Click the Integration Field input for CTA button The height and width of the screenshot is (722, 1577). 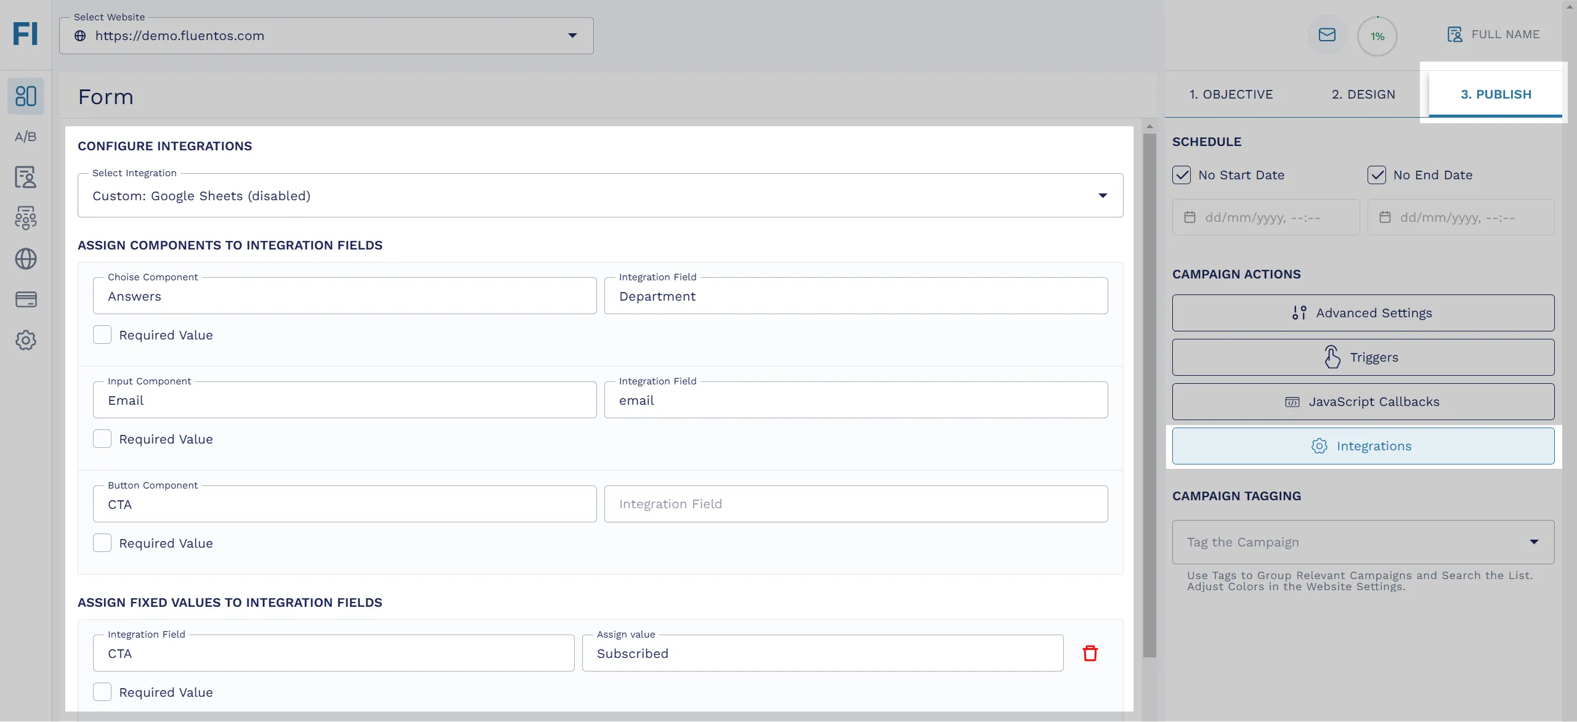pyautogui.click(x=856, y=504)
